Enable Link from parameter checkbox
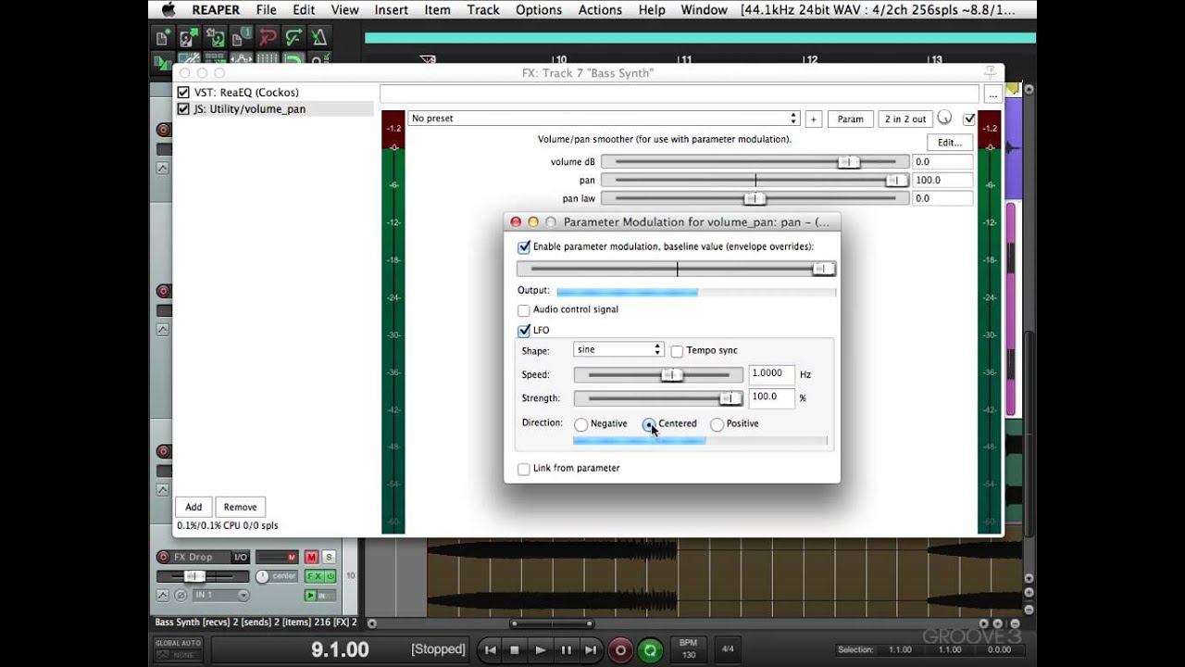The image size is (1185, 667). point(524,469)
